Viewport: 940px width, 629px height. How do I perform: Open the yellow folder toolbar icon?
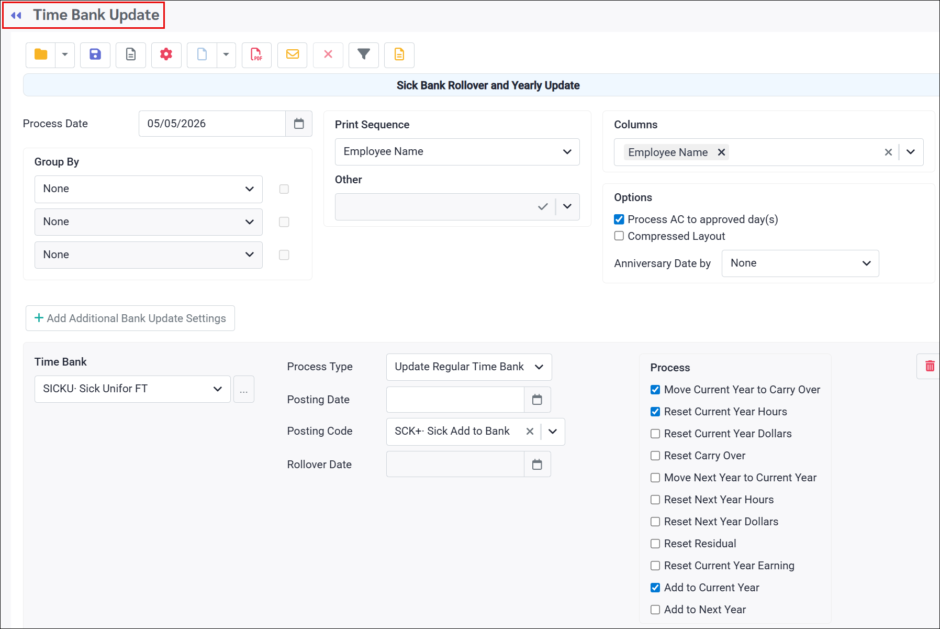tap(41, 54)
